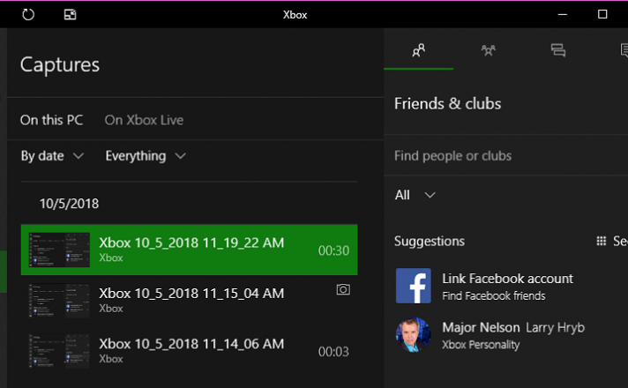Click the Suggestions section label

(430, 241)
